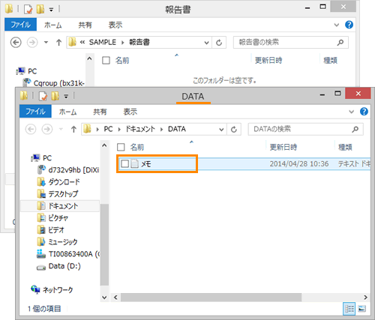Open recent locations dropdown in DATA window
This screenshot has height=320, width=375.
61,129
